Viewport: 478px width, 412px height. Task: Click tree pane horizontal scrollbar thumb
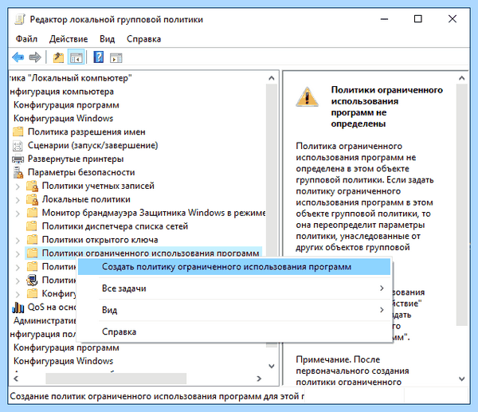116,379
